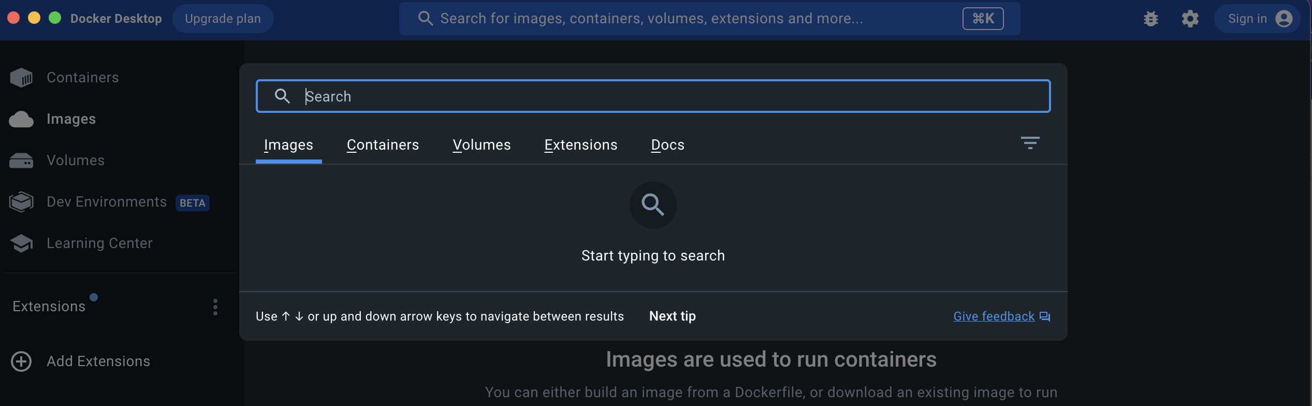Image resolution: width=1312 pixels, height=406 pixels.
Task: Click the Learning Center graduation cap icon
Action: 21,243
